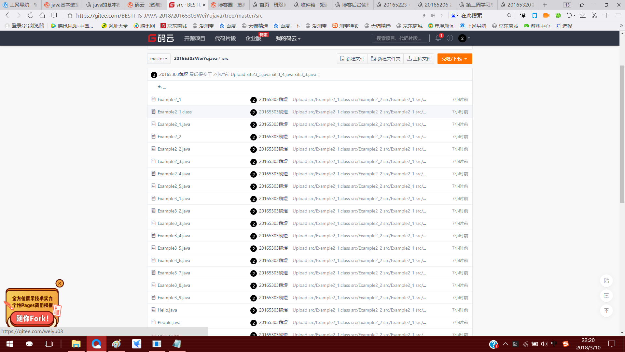Click the 20165303WeiYujava breadcrumb link
The image size is (625, 352).
pyautogui.click(x=196, y=58)
